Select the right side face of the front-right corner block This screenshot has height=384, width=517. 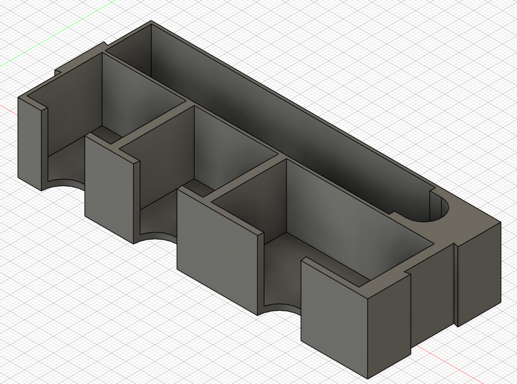[x=389, y=326]
